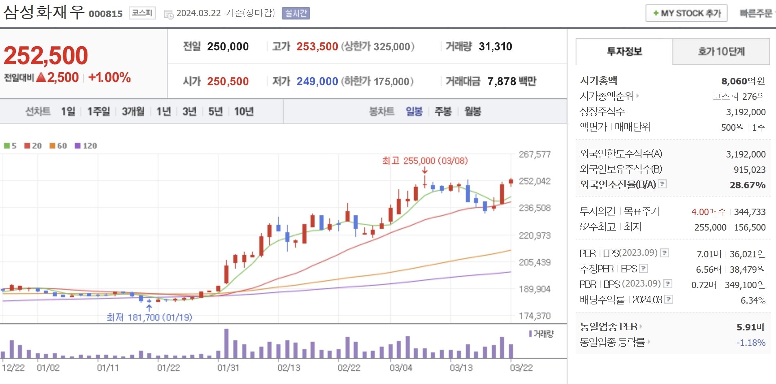Select 5년 line chart period

(215, 111)
